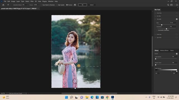Click the microphone tray icon
179x100 pixels.
150,97
